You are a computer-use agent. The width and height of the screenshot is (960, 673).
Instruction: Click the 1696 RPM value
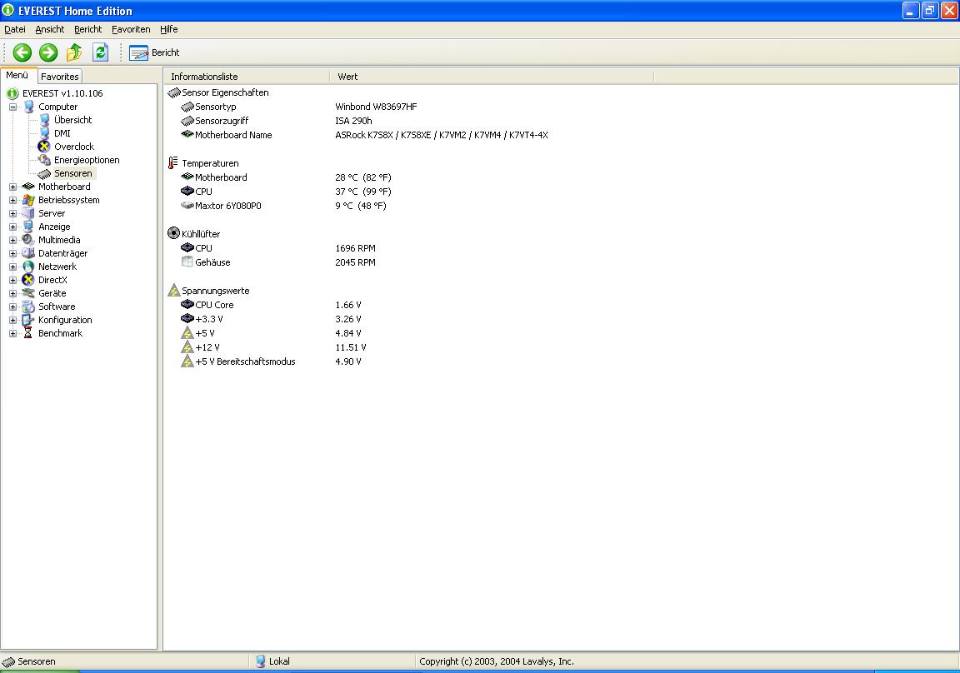click(355, 248)
